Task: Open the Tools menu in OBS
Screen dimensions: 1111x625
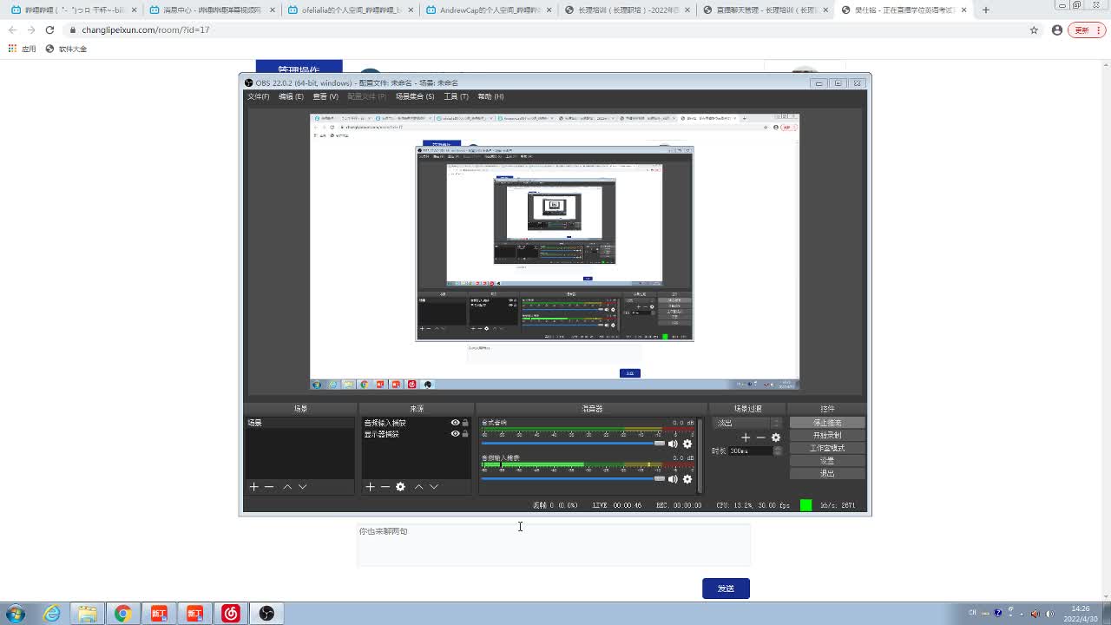Action: coord(456,96)
